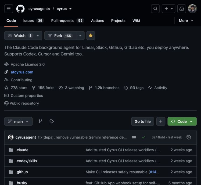Viewport: 201px width, 185px height.
Task: Open the Apache License 2.0 link
Action: click(28, 64)
